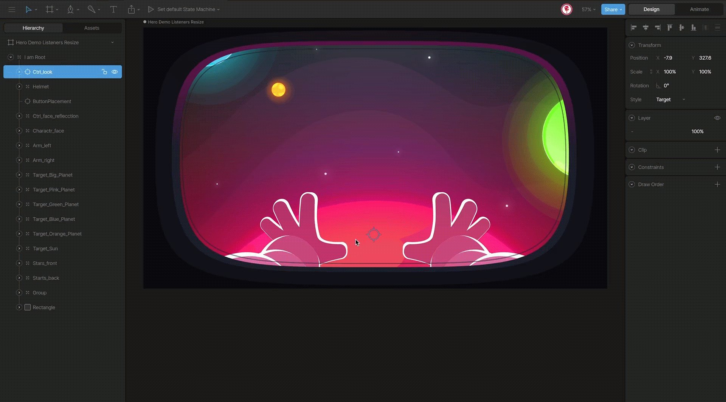Switch to the Hierarchy tab

pyautogui.click(x=33, y=28)
